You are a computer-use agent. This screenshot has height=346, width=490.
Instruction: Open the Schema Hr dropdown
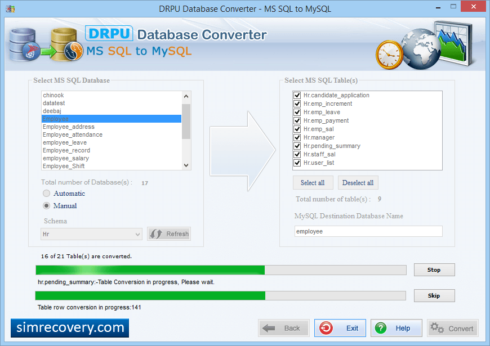point(91,234)
